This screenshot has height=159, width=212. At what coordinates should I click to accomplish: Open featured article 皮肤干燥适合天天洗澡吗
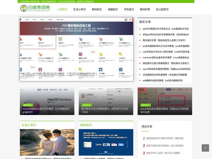(165, 146)
